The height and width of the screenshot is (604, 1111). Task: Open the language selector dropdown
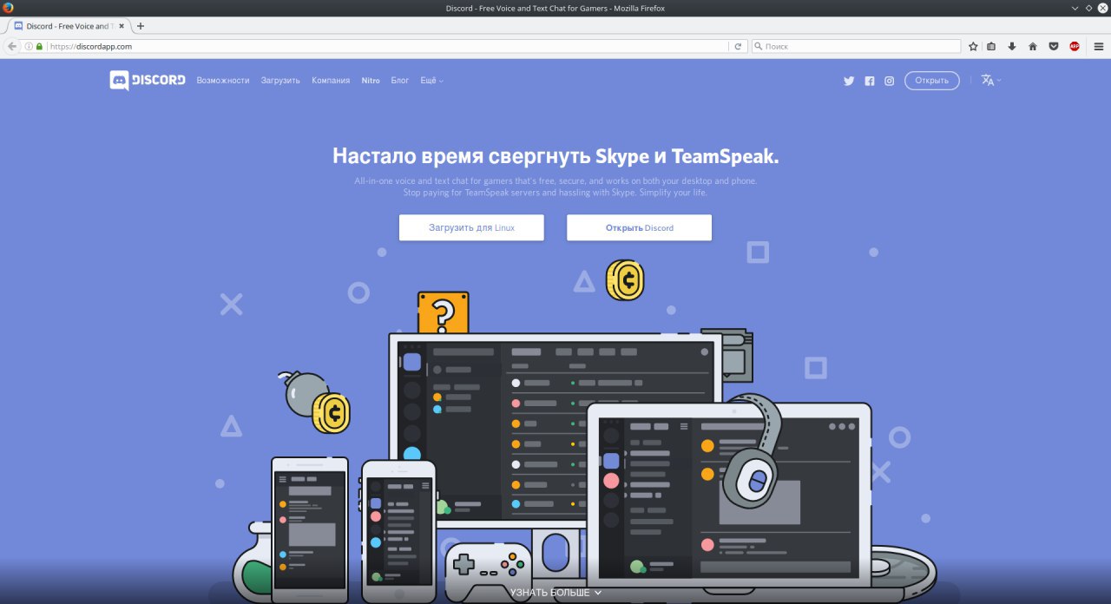[991, 80]
